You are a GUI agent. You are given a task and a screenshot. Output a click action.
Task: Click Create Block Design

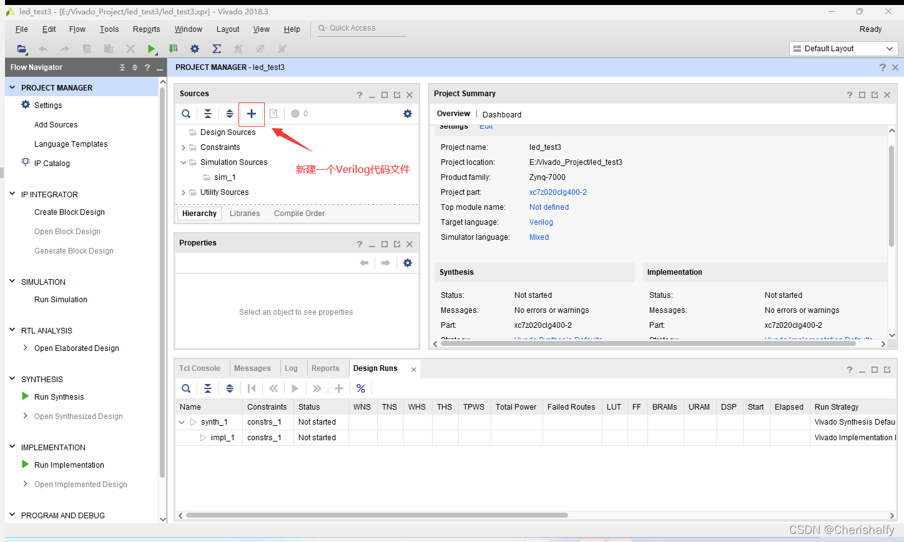pyautogui.click(x=69, y=212)
